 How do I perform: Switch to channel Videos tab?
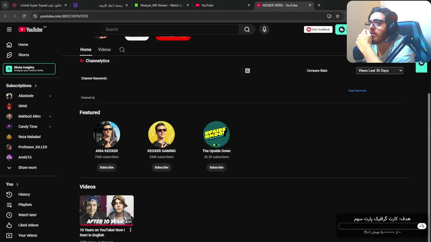tap(104, 50)
